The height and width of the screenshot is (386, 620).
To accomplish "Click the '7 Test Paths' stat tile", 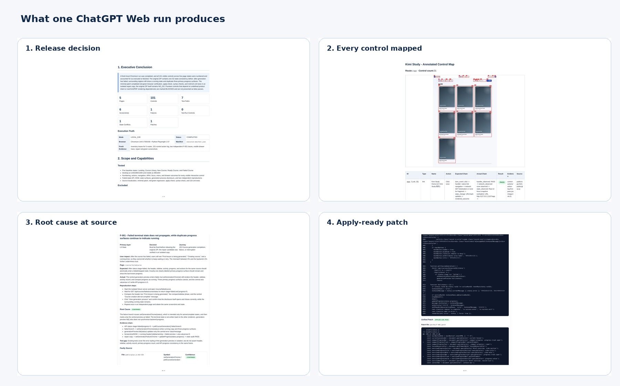I will (x=195, y=99).
